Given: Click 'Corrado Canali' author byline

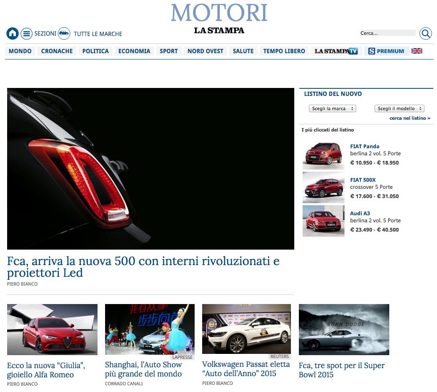Looking at the screenshot, I should pyautogui.click(x=124, y=384).
